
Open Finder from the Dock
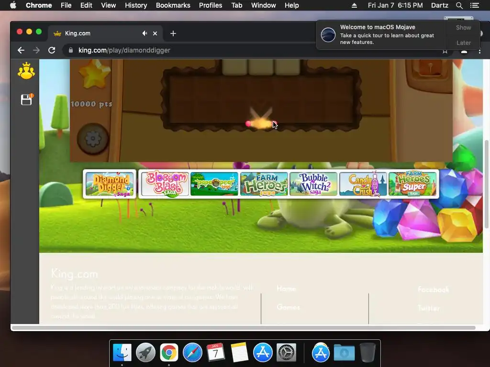point(122,352)
